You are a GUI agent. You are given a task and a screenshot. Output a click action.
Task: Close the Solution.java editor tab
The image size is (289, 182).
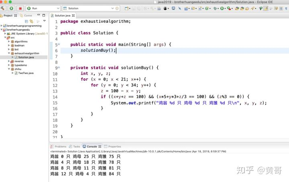point(73,16)
